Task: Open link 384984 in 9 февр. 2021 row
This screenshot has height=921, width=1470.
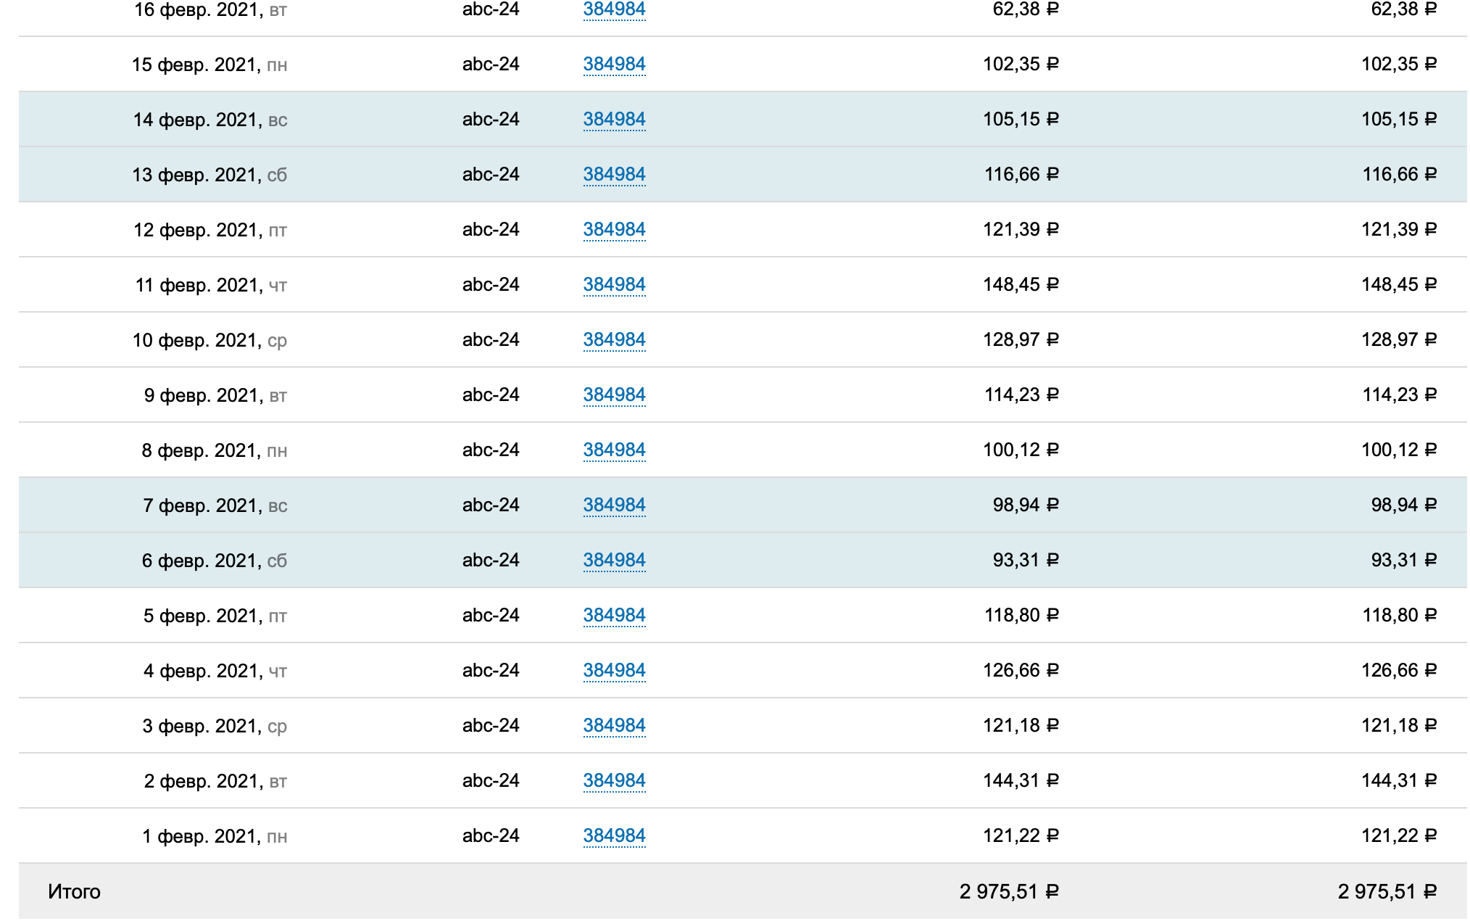Action: [614, 395]
